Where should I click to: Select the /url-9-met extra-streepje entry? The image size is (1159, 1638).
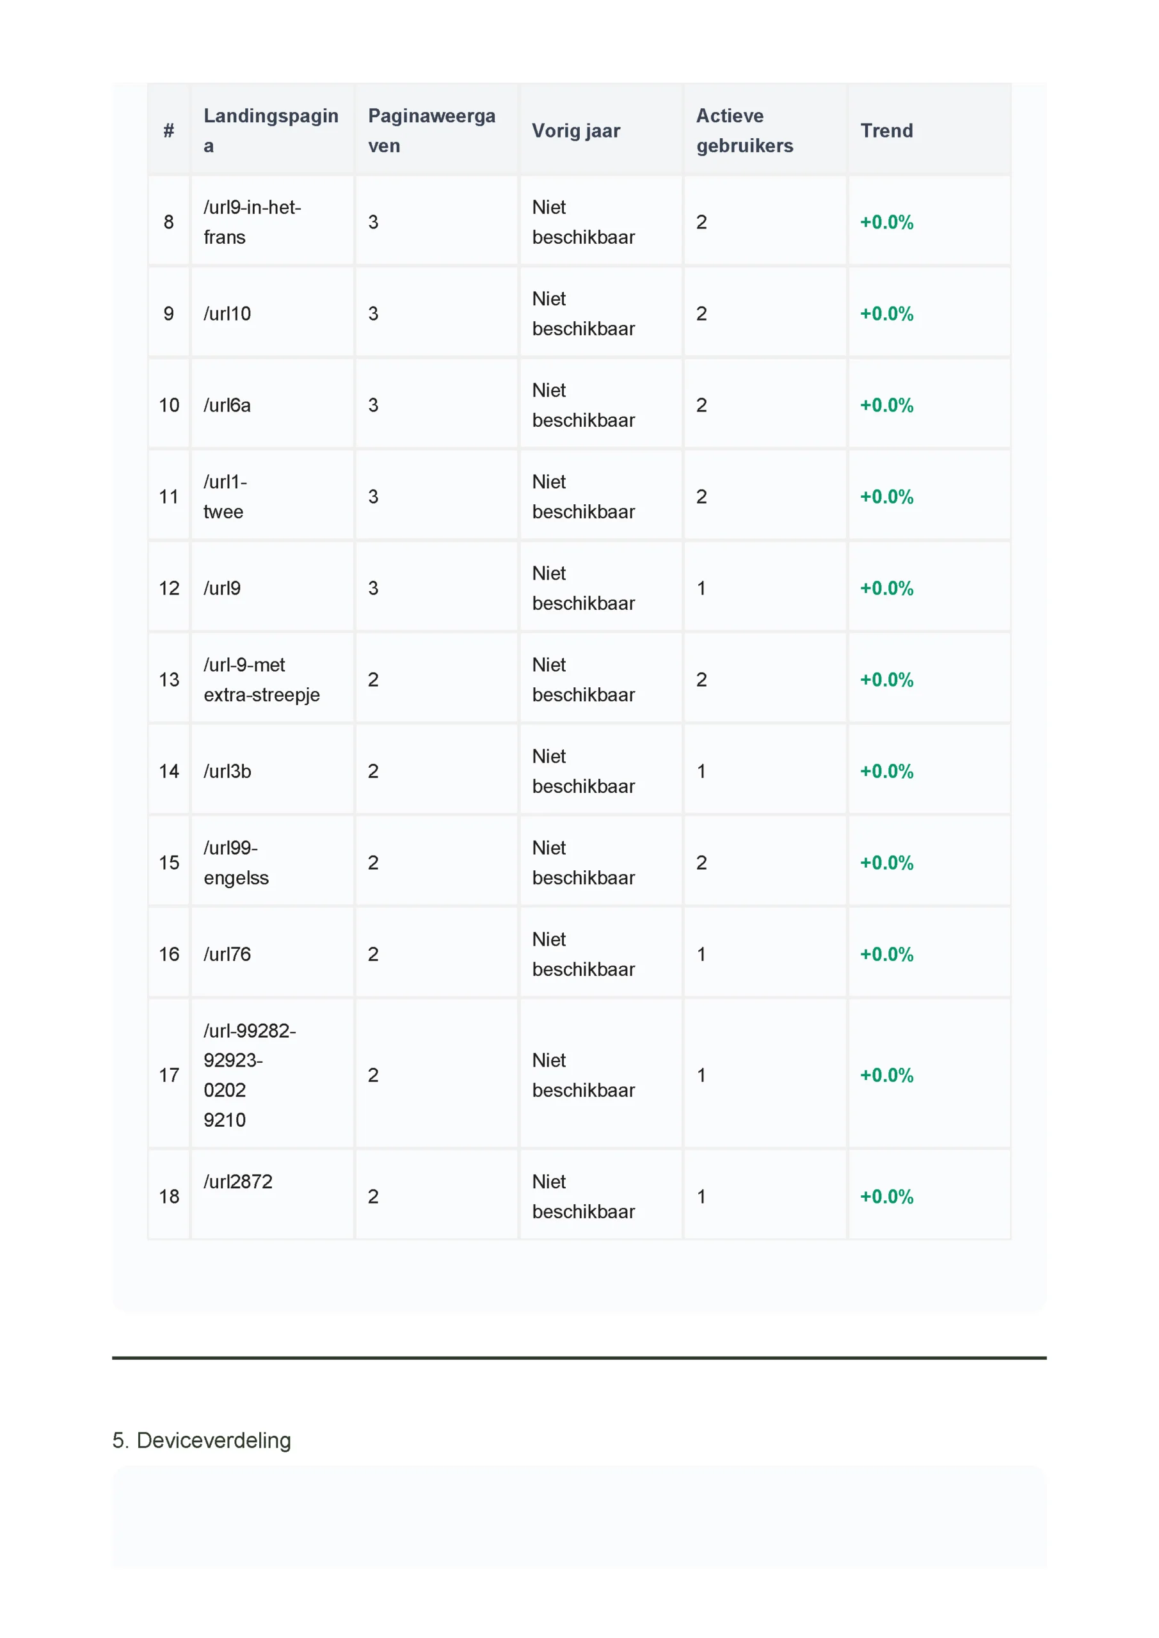[261, 679]
